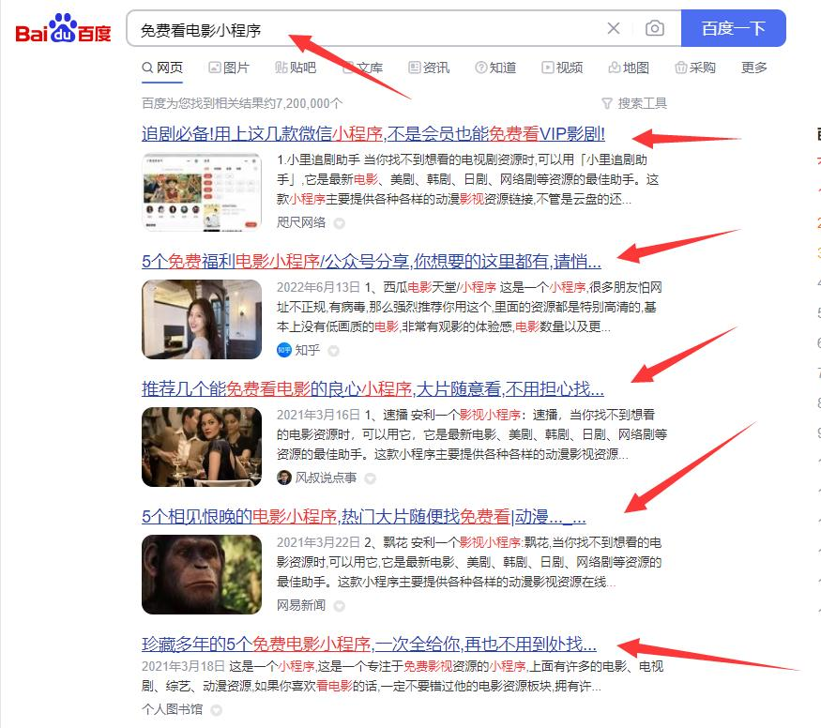Open 5个免费福利电影小程序 result link

pos(371,261)
